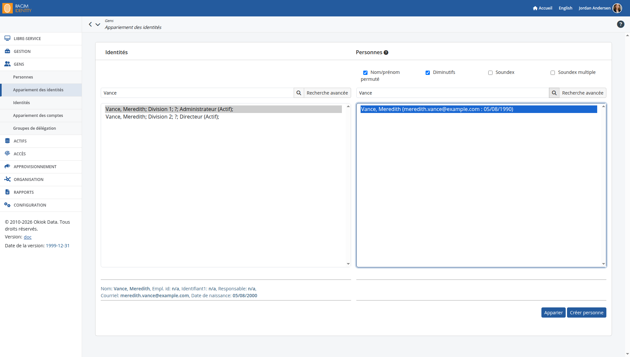Expand the breadcrumb history chevron
Screen dimensions: 630x357
point(98,24)
